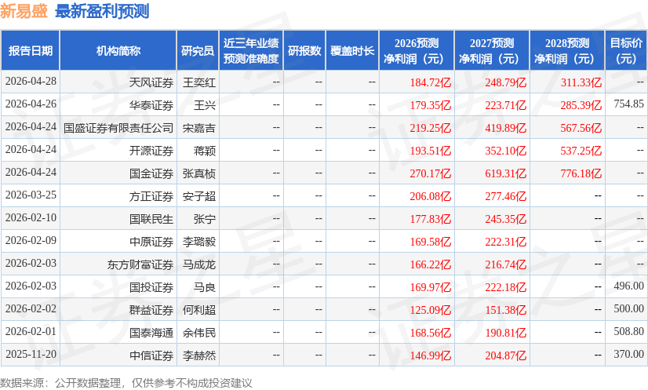
Task: Click institution 群益证券
Action: pyautogui.click(x=151, y=310)
